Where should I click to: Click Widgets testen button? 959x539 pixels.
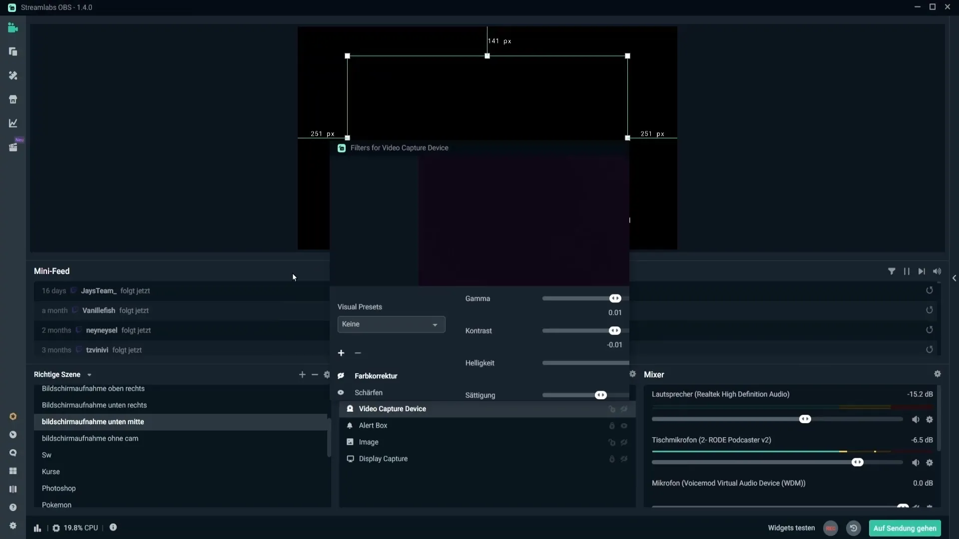coord(791,528)
